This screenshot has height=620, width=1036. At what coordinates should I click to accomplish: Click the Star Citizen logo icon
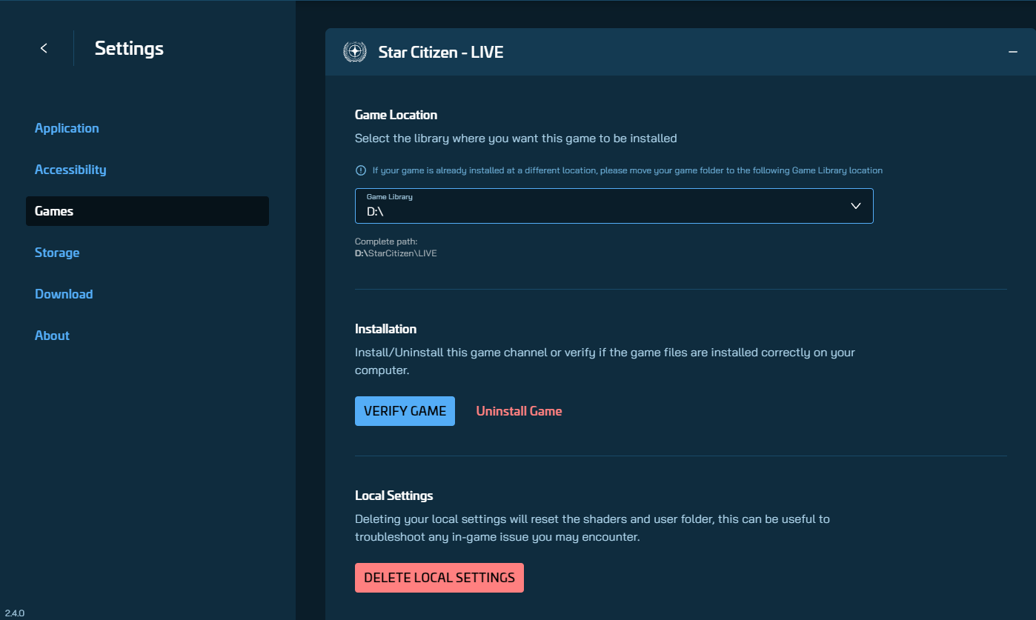click(x=356, y=52)
